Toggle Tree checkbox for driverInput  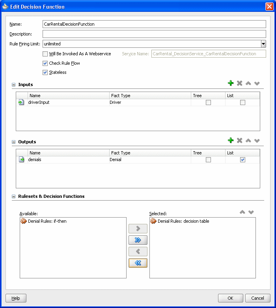tap(208, 102)
